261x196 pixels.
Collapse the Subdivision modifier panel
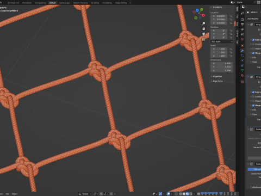pos(248,164)
